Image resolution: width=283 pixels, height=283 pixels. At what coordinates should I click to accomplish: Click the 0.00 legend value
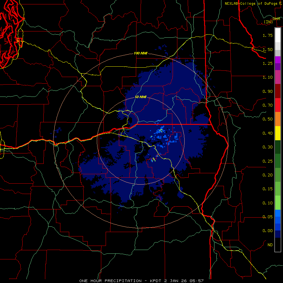268,231
